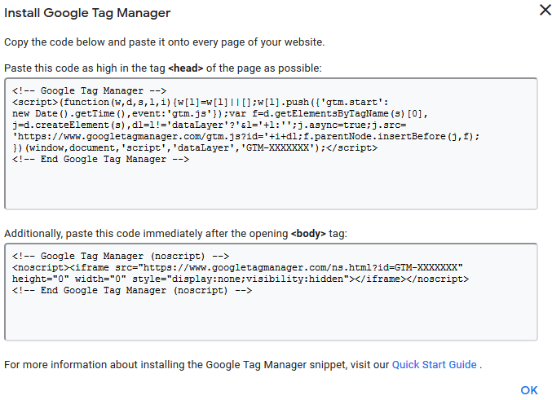Click the '<noscript><iframe src=' line

coord(237,267)
